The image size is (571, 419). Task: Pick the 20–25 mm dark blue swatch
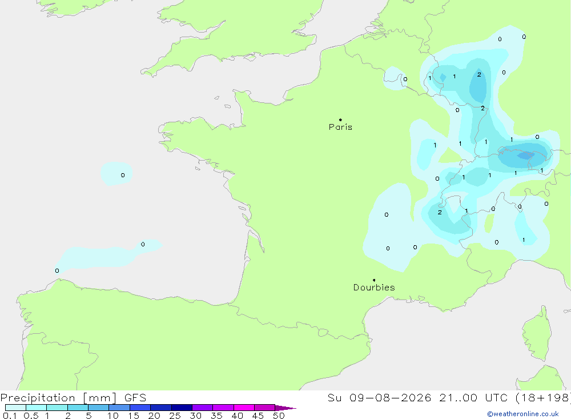160,408
